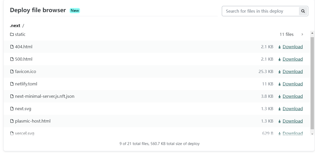Expand the static folder chevron
Screen dimensions: 315x153
click(302, 34)
